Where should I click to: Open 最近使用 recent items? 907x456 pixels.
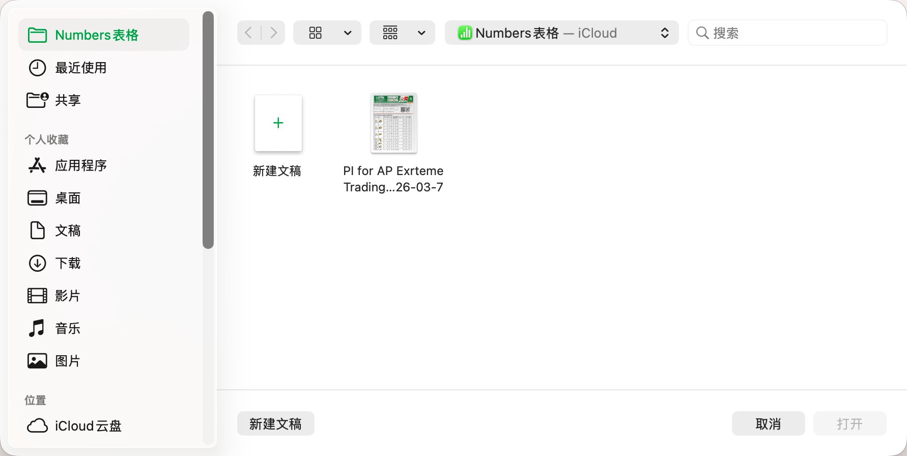click(80, 68)
